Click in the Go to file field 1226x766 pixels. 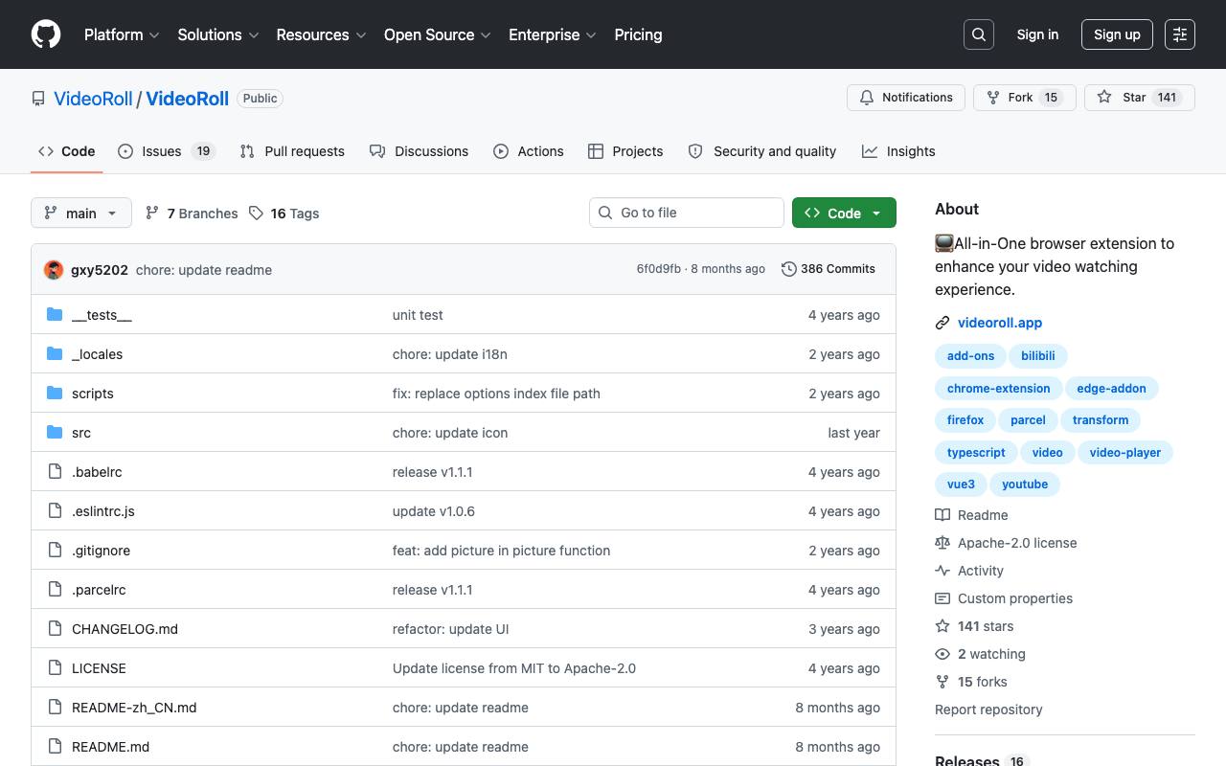[687, 213]
